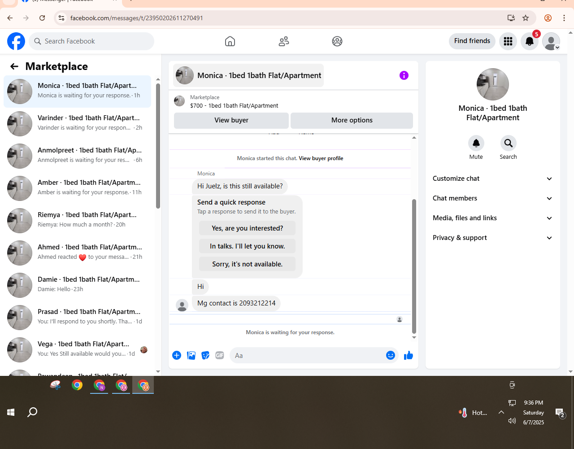Open the Monica conversation in list
Screen dimensions: 574x449
tap(77, 92)
